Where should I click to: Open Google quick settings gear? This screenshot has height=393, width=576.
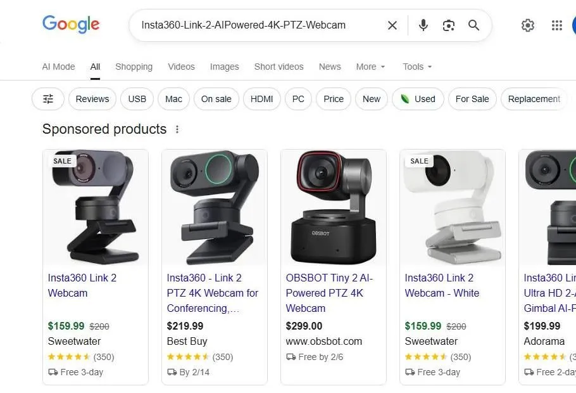528,25
